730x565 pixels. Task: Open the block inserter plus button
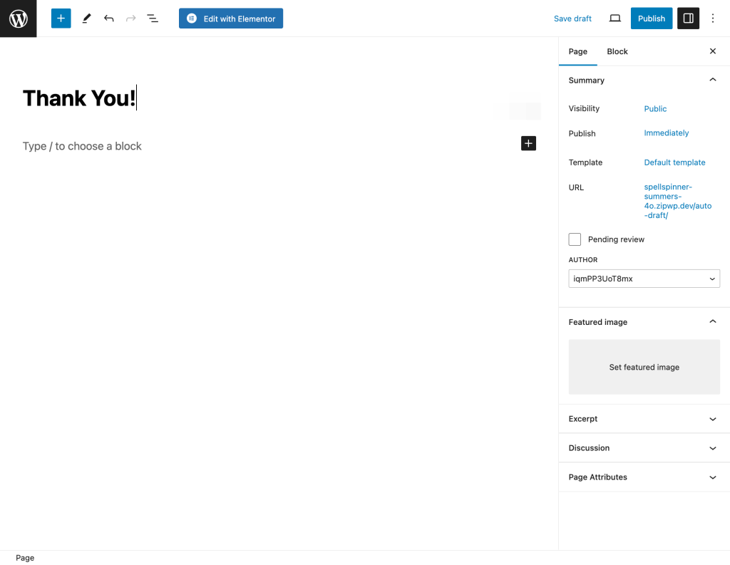point(61,19)
